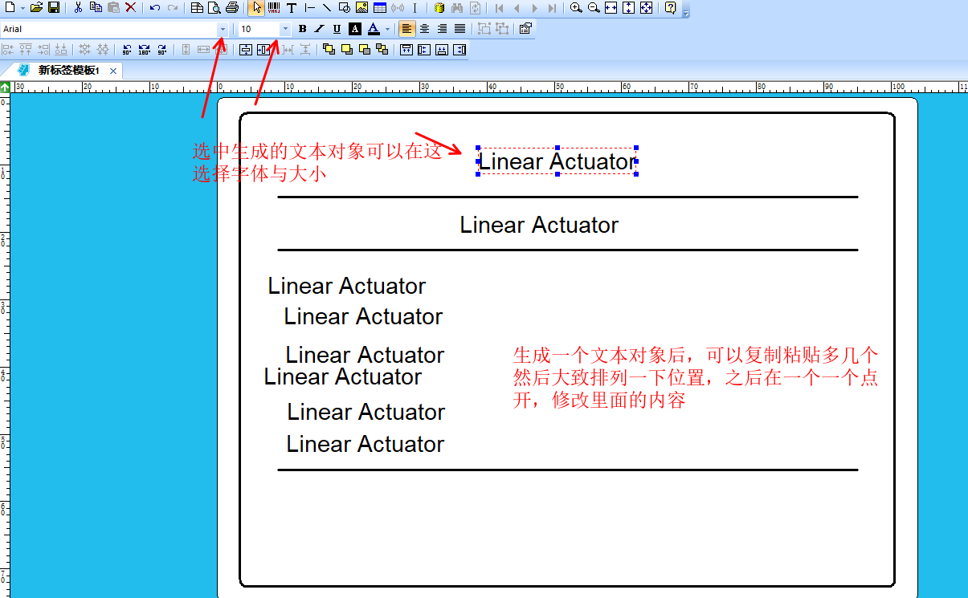Toggle Italic formatting
968x598 pixels.
pyautogui.click(x=319, y=29)
